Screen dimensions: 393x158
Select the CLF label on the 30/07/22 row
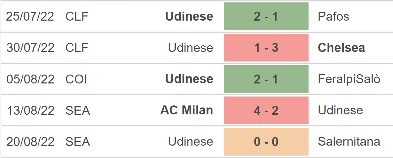[x=77, y=48]
